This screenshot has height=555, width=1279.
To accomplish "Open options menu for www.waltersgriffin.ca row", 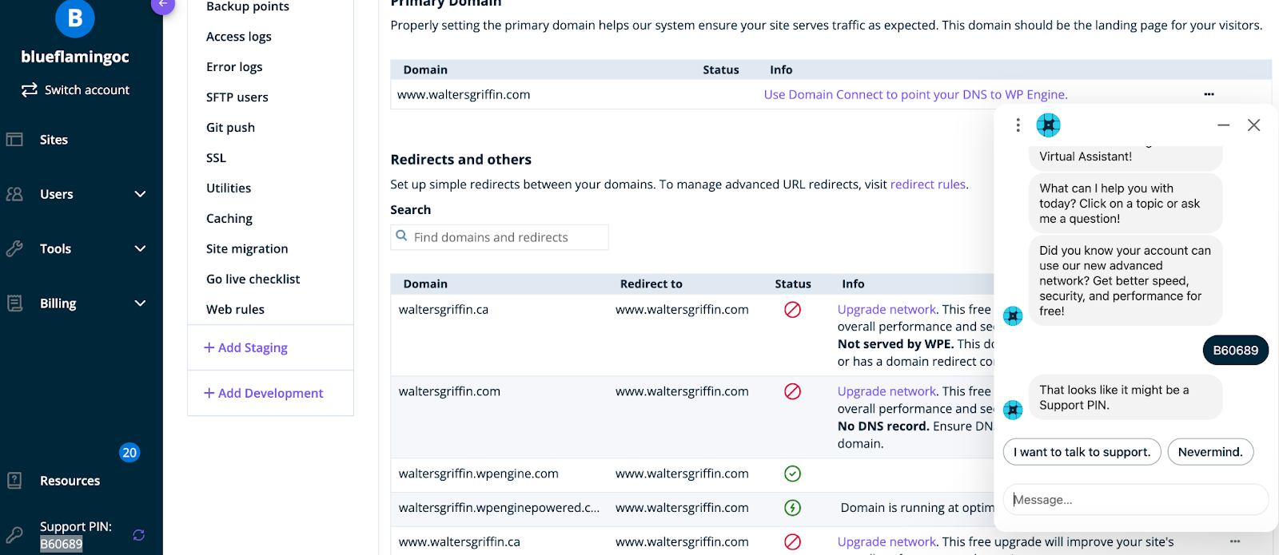I will [1235, 541].
